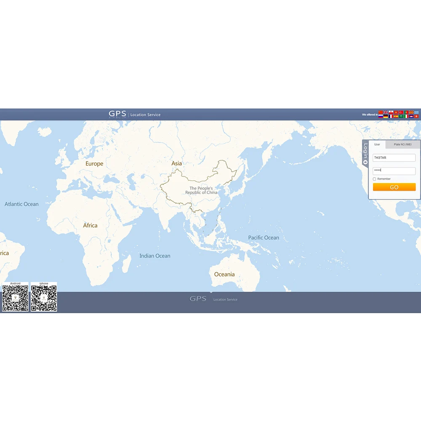The image size is (421, 421).
Task: Click the GPS Location Service header logo
Action: pyautogui.click(x=135, y=114)
